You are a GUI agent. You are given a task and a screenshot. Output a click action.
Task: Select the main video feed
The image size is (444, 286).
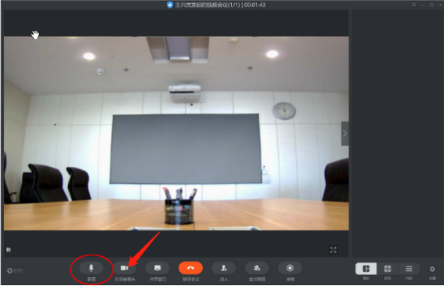pyautogui.click(x=176, y=133)
